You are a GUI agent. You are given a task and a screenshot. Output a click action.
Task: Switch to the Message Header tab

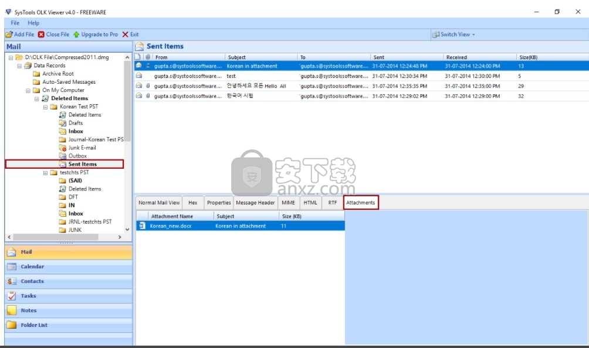(255, 203)
